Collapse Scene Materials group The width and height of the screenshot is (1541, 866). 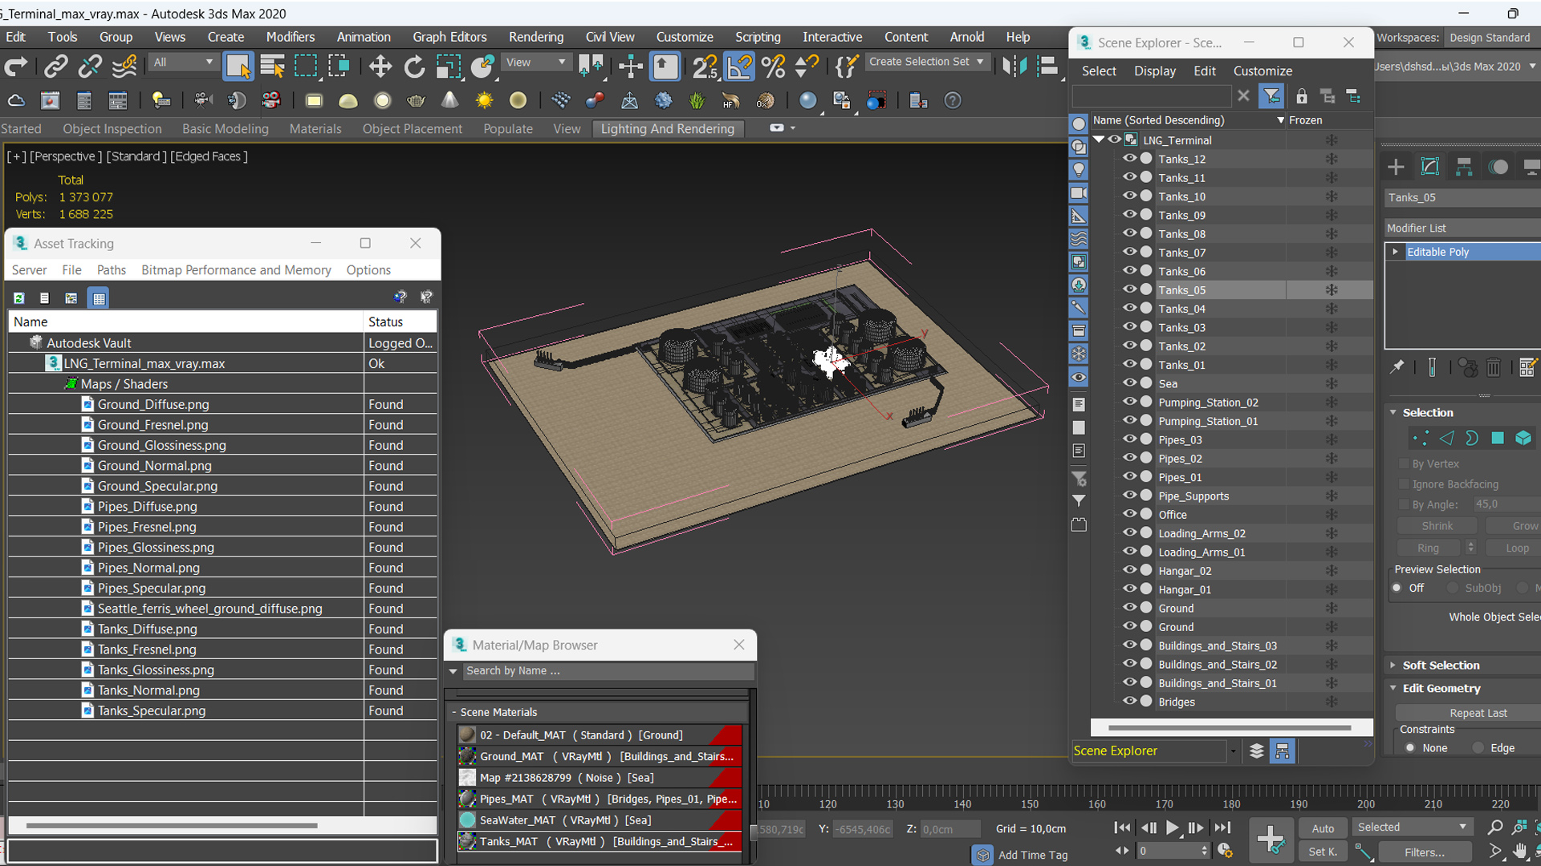click(453, 712)
